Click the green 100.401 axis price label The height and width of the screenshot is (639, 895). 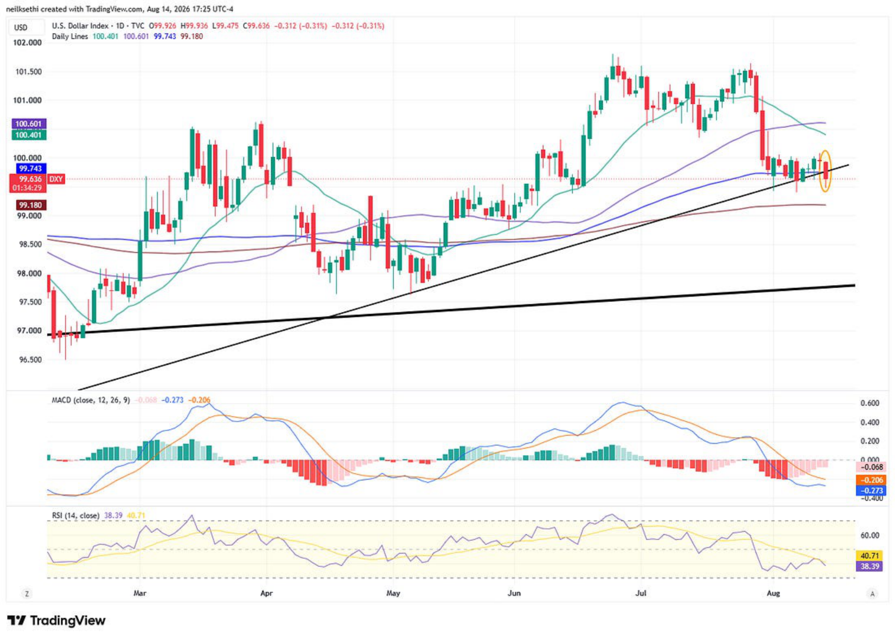(x=29, y=135)
